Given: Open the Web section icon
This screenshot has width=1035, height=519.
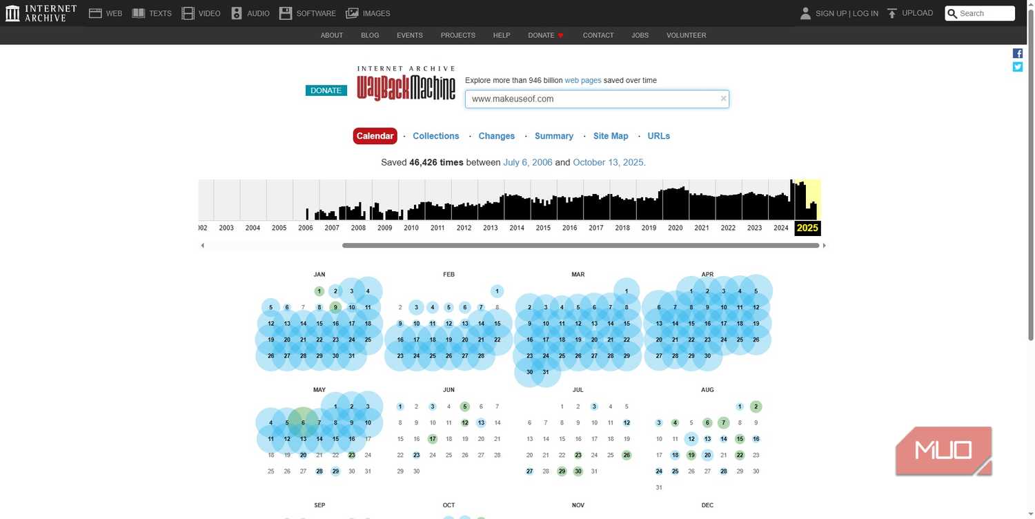Looking at the screenshot, I should [x=95, y=13].
